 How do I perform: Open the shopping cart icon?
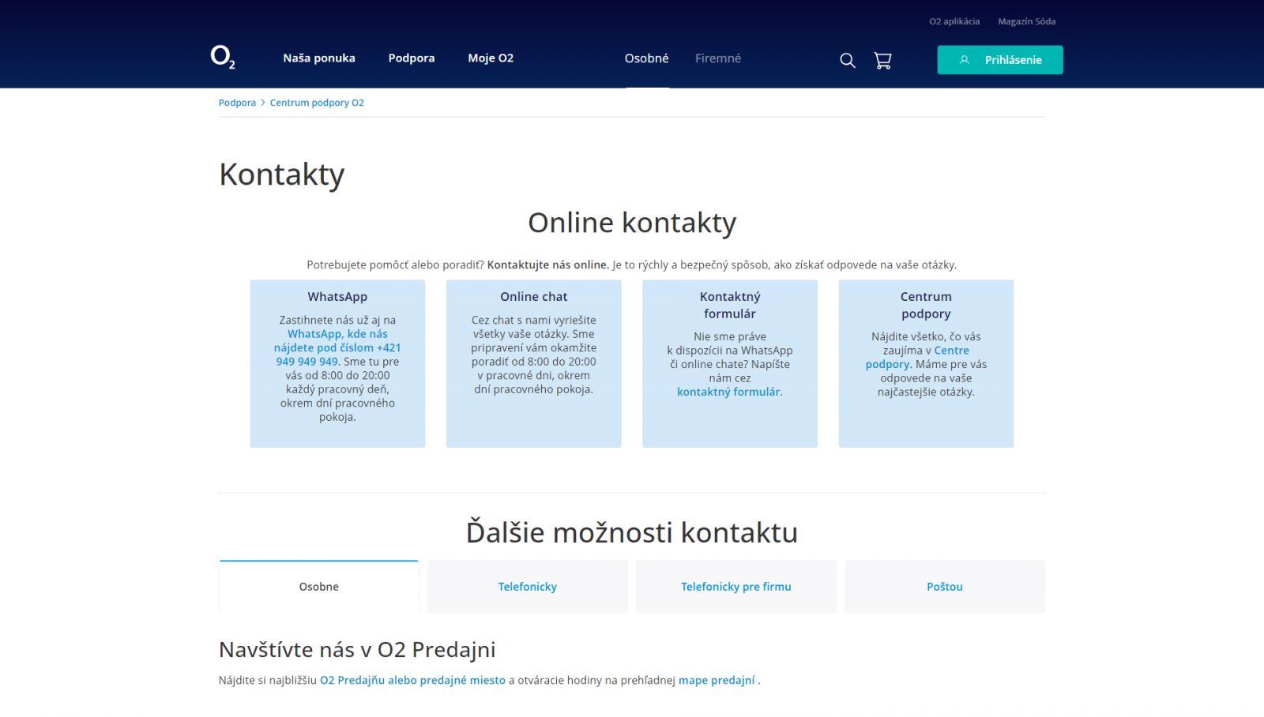coord(882,60)
